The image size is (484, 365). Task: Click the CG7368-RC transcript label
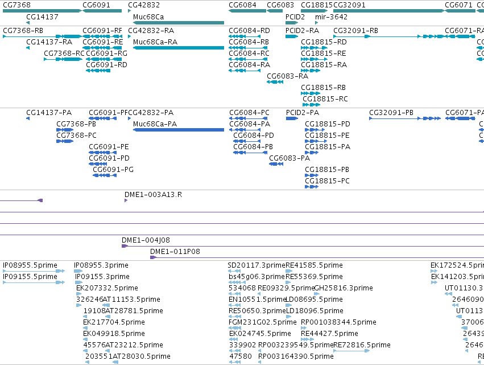click(x=64, y=54)
